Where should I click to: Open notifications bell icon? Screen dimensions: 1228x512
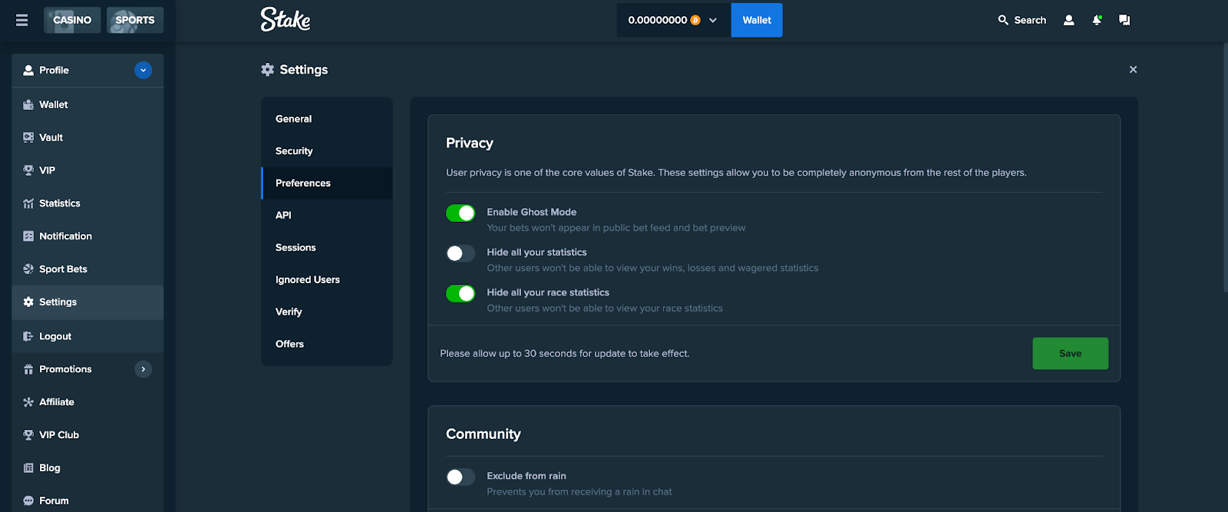1097,20
